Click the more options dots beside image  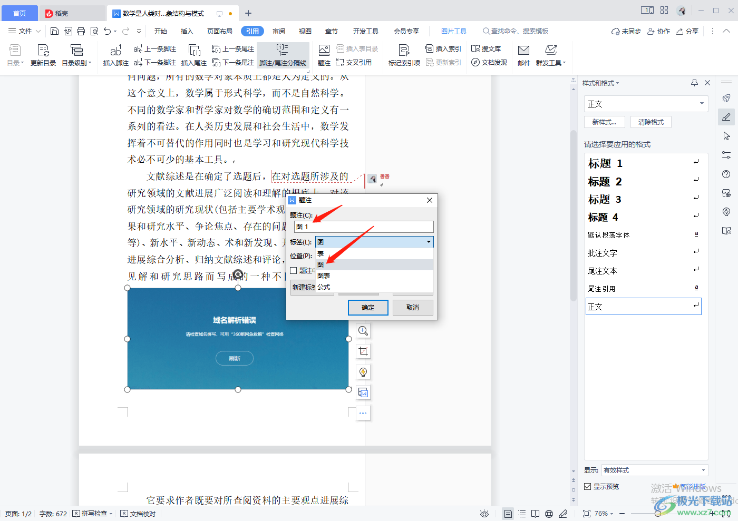click(x=363, y=413)
